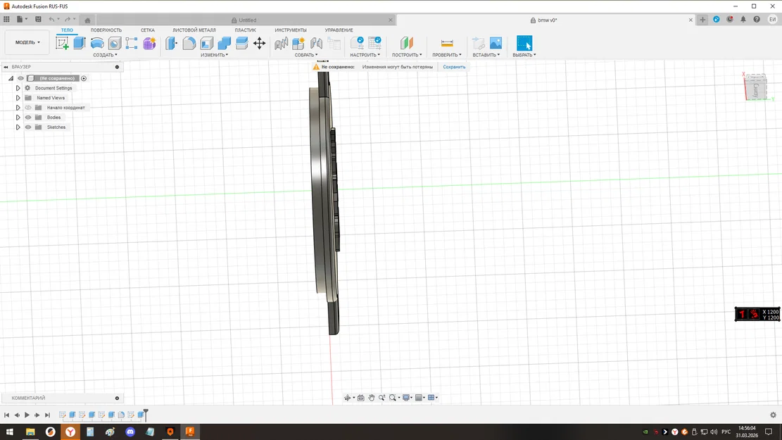Viewport: 782px width, 440px height.
Task: Open the ЛИСТОВОЙ МЕТАЛЛ tab
Action: point(194,30)
